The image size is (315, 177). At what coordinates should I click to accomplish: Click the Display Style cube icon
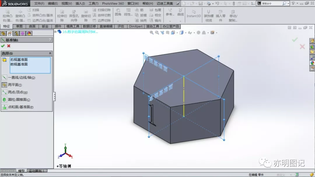(x=182, y=33)
